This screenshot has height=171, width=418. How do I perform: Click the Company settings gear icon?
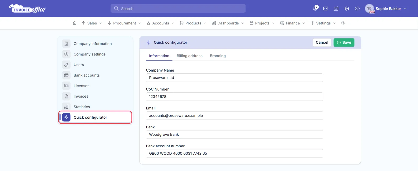66,54
